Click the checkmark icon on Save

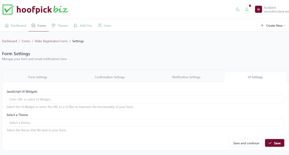[x=270, y=143]
